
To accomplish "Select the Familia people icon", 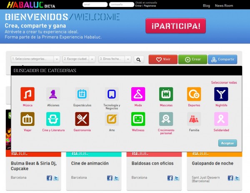I will [194, 119].
